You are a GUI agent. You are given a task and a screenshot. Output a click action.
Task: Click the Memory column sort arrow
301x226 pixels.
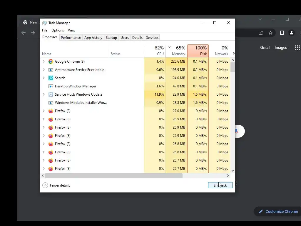(x=170, y=47)
